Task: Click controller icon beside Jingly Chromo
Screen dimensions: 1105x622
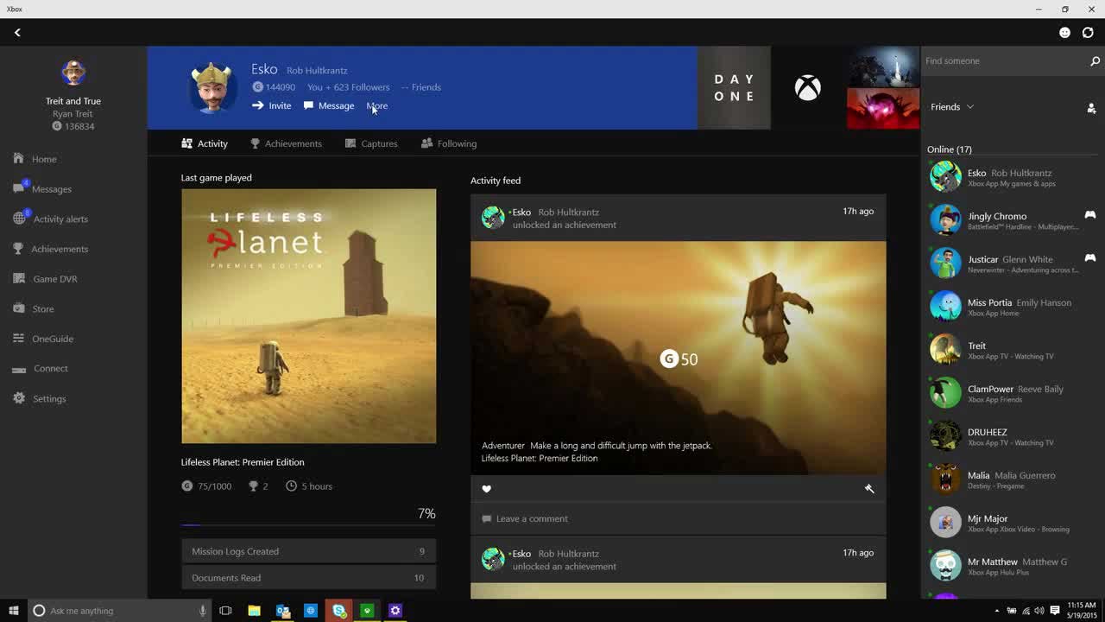Action: [1090, 214]
